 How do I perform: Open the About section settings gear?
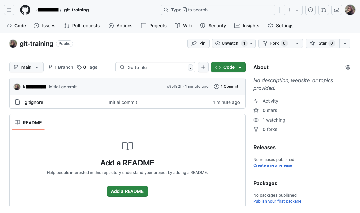(x=348, y=67)
